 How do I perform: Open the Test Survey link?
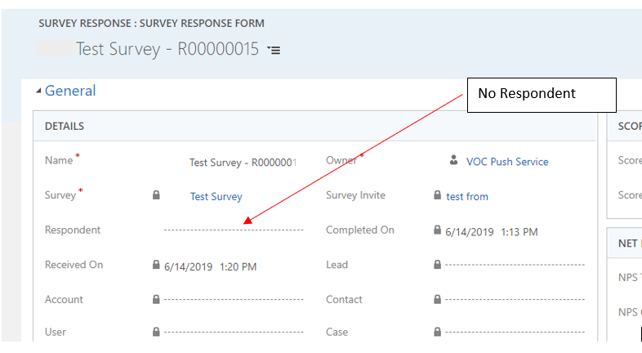click(x=216, y=196)
